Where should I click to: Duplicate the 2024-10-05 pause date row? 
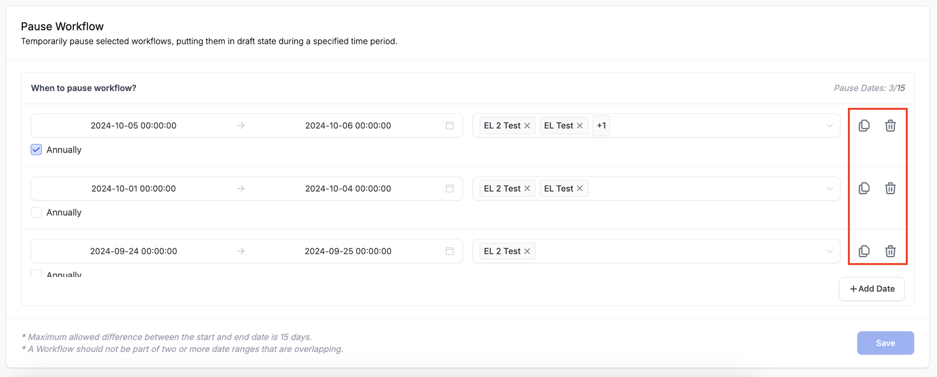click(x=864, y=126)
